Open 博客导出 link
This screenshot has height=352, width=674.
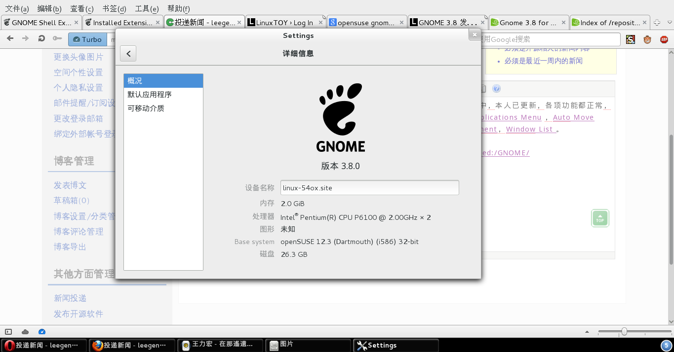coord(70,246)
